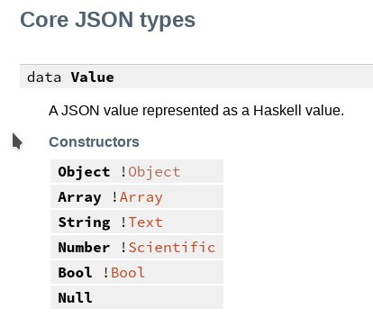
Task: Open the Array type link
Action: point(141,197)
